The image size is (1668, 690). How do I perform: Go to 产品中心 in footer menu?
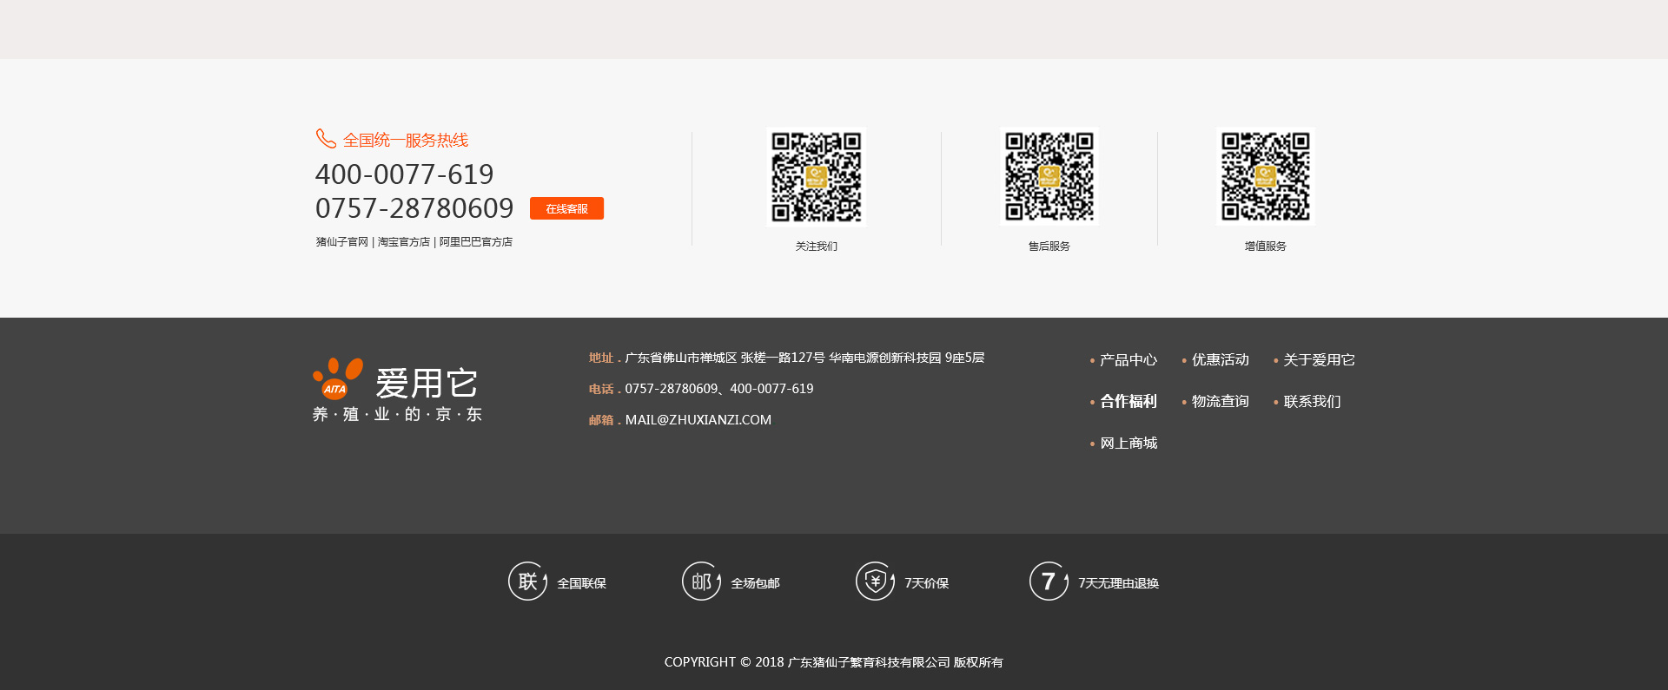pos(1129,360)
